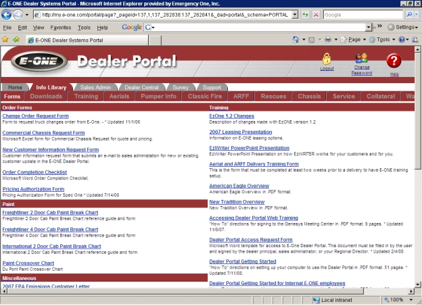422x306 pixels.
Task: Open the Change Order Request Form link
Action: point(36,116)
